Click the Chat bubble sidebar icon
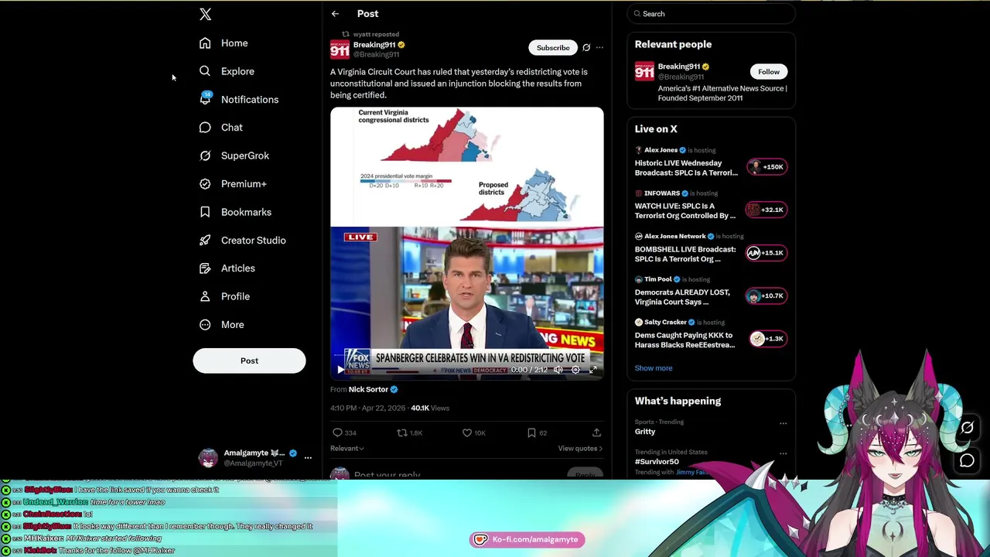This screenshot has width=990, height=557. (x=205, y=128)
